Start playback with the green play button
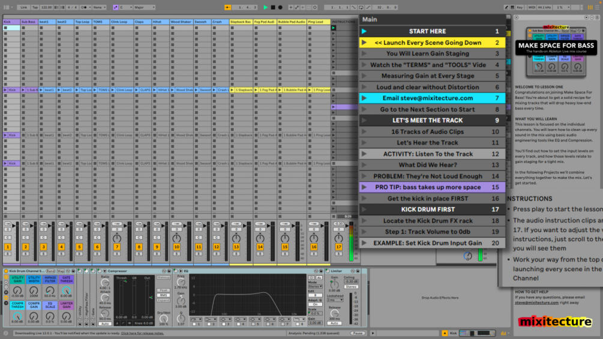 coord(265,7)
